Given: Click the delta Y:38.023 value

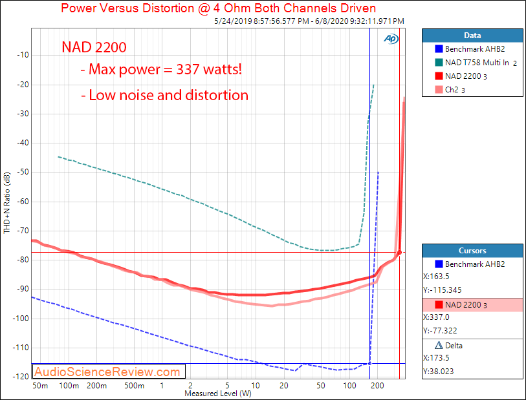Looking at the screenshot, I should [x=438, y=371].
